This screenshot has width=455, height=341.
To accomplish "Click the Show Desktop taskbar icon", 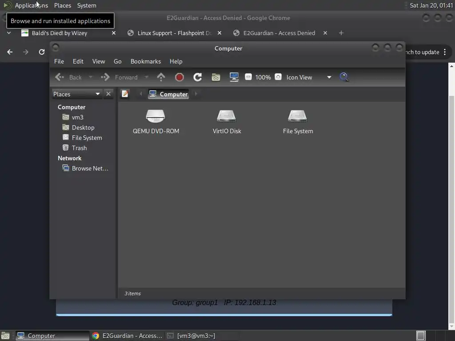I will pos(5,336).
